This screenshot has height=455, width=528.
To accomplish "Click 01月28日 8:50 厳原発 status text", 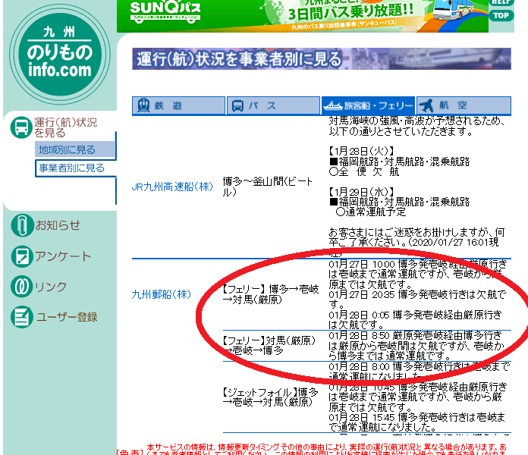I will [416, 346].
